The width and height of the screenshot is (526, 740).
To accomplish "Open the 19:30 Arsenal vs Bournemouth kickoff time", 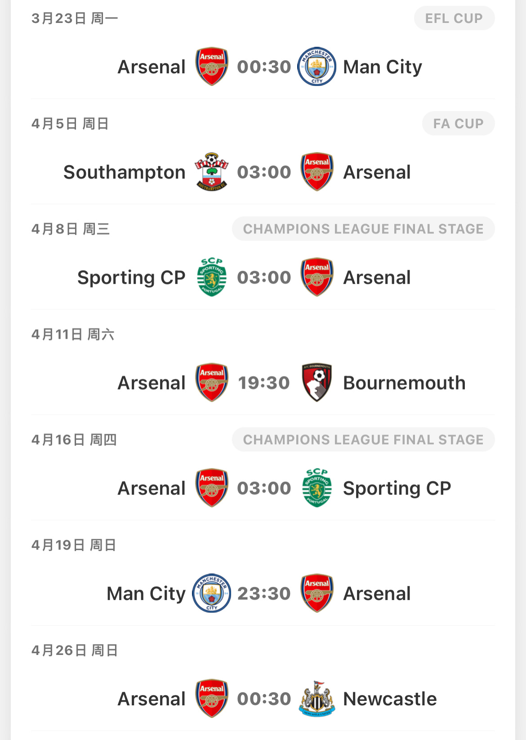I will point(264,383).
